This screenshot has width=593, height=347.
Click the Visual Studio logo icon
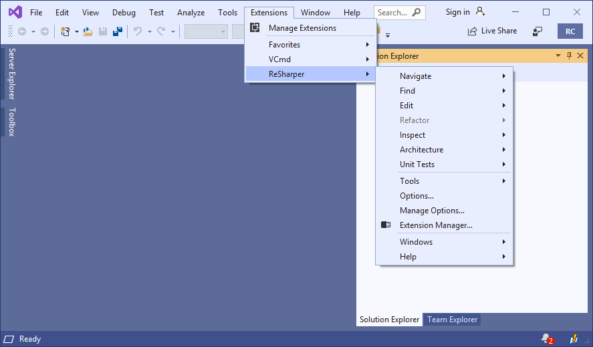coord(15,12)
